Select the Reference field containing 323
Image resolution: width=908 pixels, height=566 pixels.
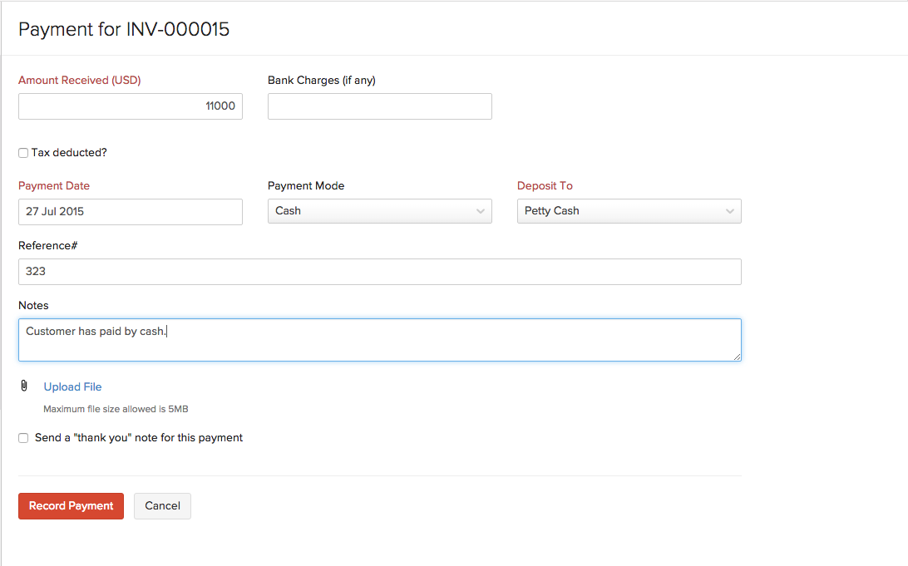coord(379,271)
